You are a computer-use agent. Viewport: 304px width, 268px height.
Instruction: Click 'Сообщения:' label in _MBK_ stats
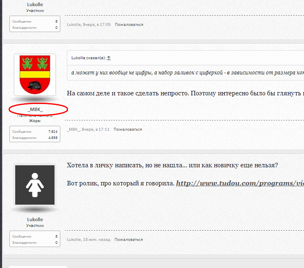point(22,132)
